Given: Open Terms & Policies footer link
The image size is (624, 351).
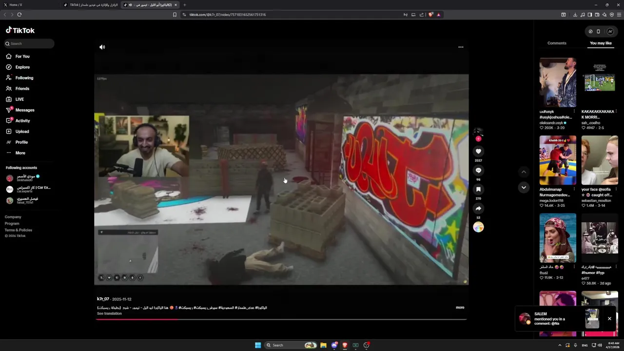Looking at the screenshot, I should point(19,230).
